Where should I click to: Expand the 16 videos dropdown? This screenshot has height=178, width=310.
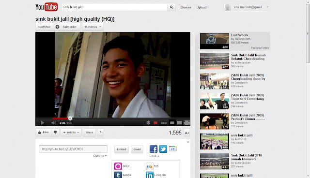tap(93, 27)
